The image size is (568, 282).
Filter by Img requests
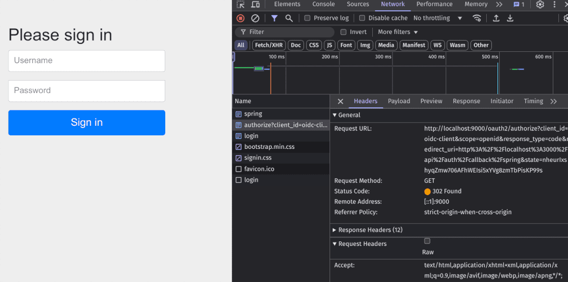pos(365,45)
